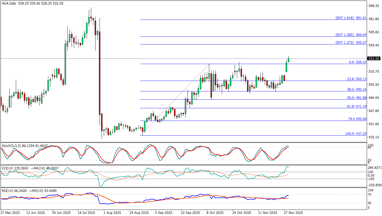
Task: Select the 61.8 retracement label at 471.19
Action: click(357, 106)
